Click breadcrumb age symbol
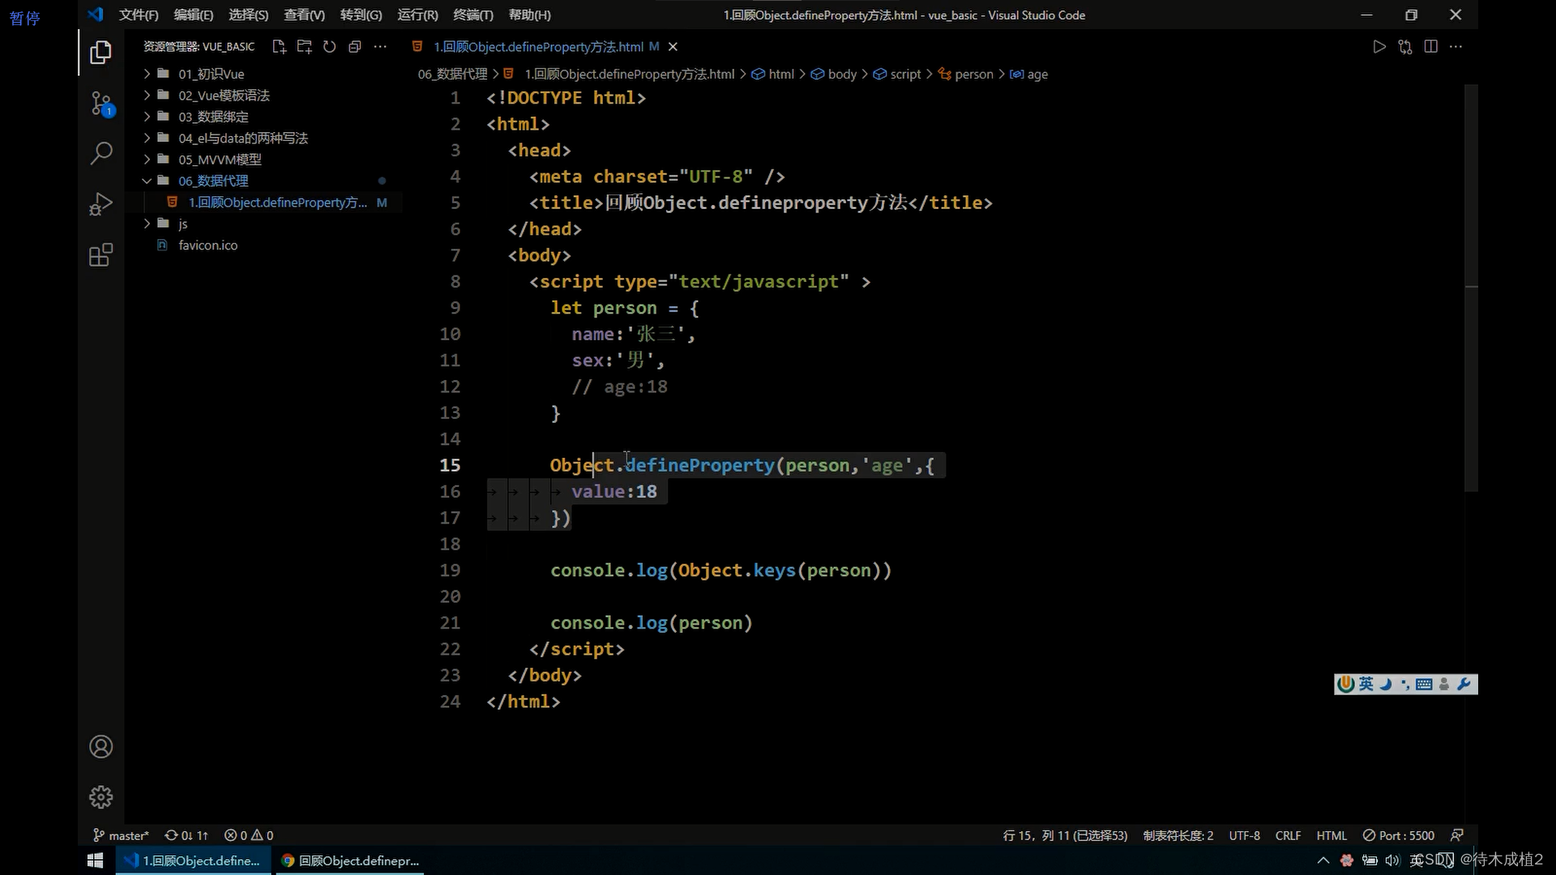 click(1028, 74)
